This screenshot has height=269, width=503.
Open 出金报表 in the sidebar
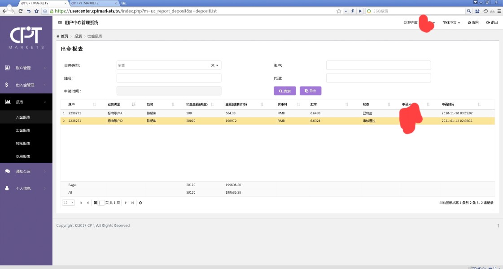point(23,130)
